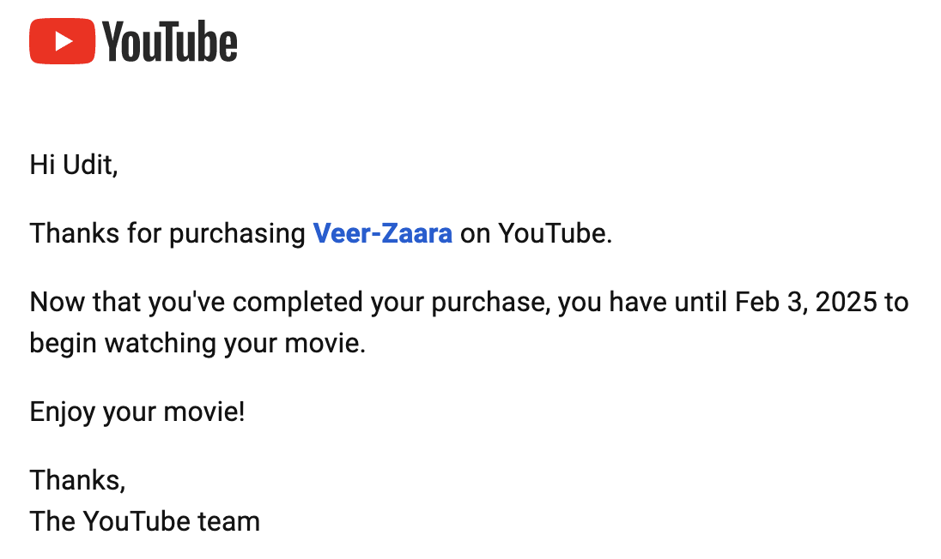Click the red YouTube play logo icon
941x559 pixels.
point(63,42)
